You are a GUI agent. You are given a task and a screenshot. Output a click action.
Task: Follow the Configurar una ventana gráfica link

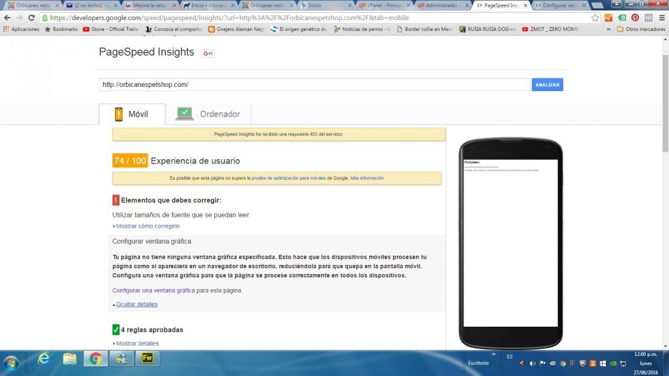(x=154, y=290)
